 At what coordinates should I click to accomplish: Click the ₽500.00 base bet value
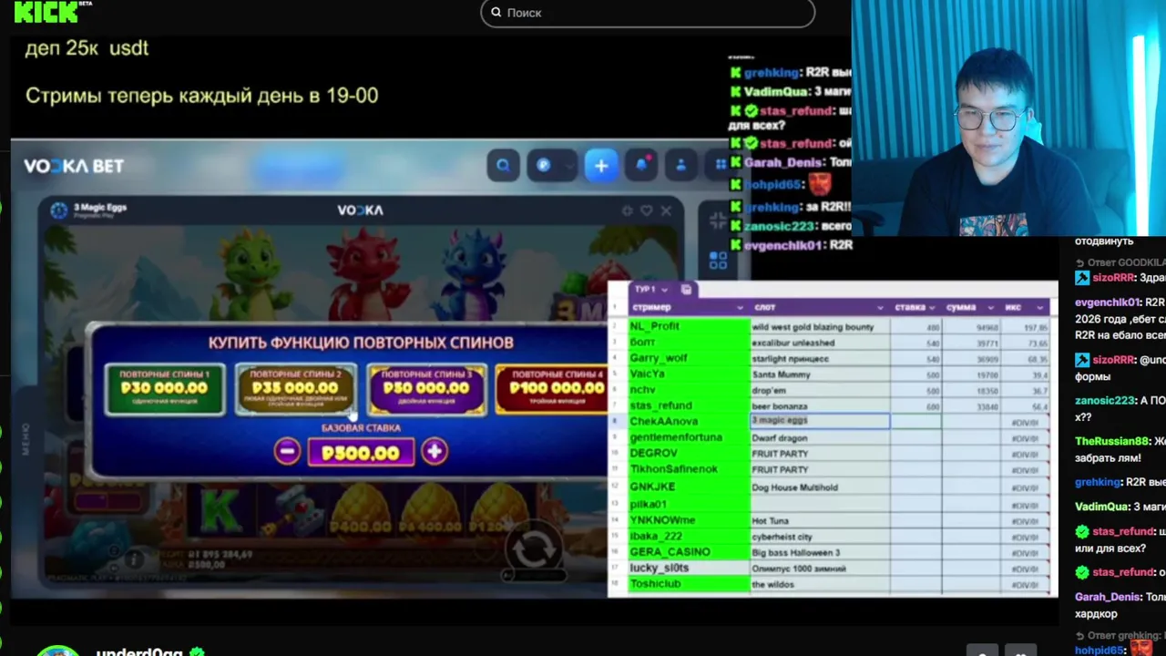click(x=361, y=453)
